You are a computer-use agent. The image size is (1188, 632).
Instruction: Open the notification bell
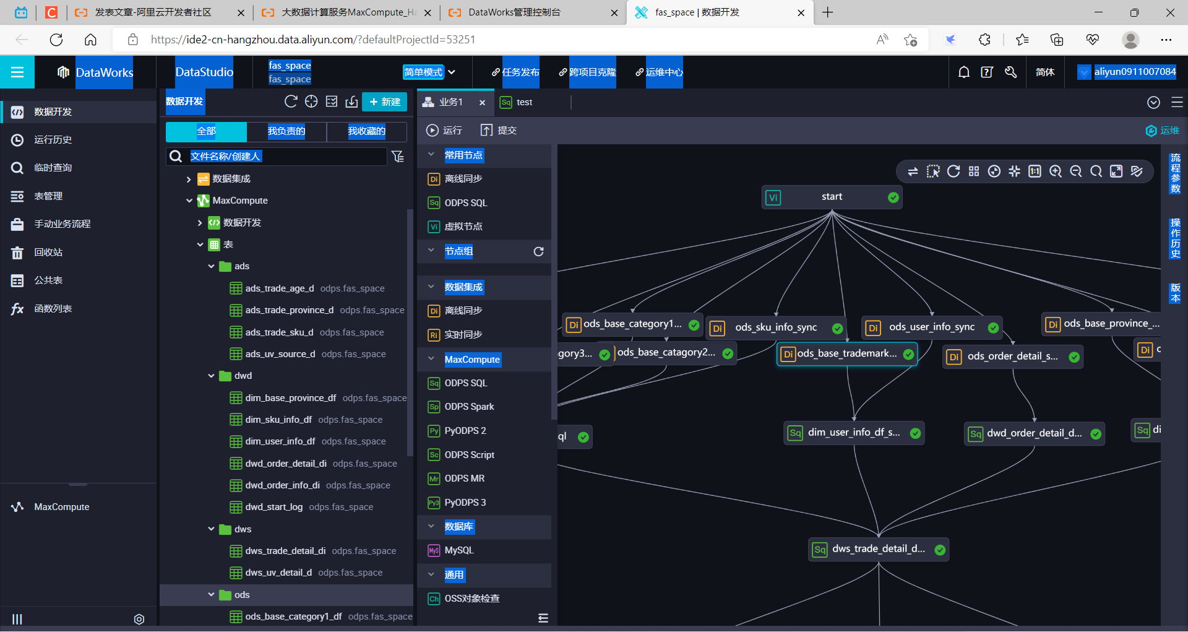pos(964,72)
